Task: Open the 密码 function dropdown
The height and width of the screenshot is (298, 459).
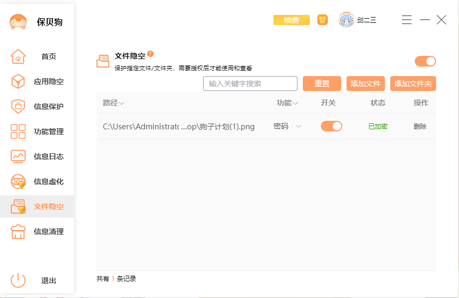Action: 299,126
